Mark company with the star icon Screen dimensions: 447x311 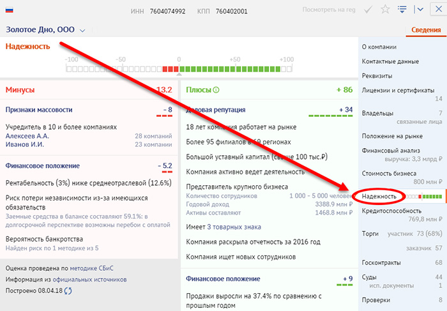(x=385, y=10)
